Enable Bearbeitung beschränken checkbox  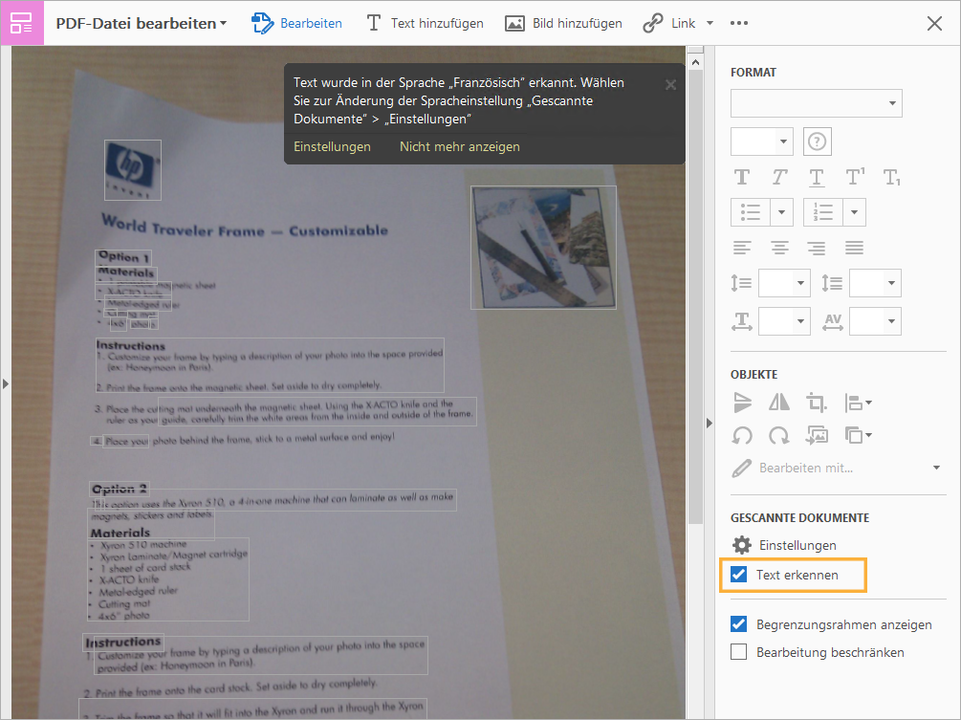[738, 652]
